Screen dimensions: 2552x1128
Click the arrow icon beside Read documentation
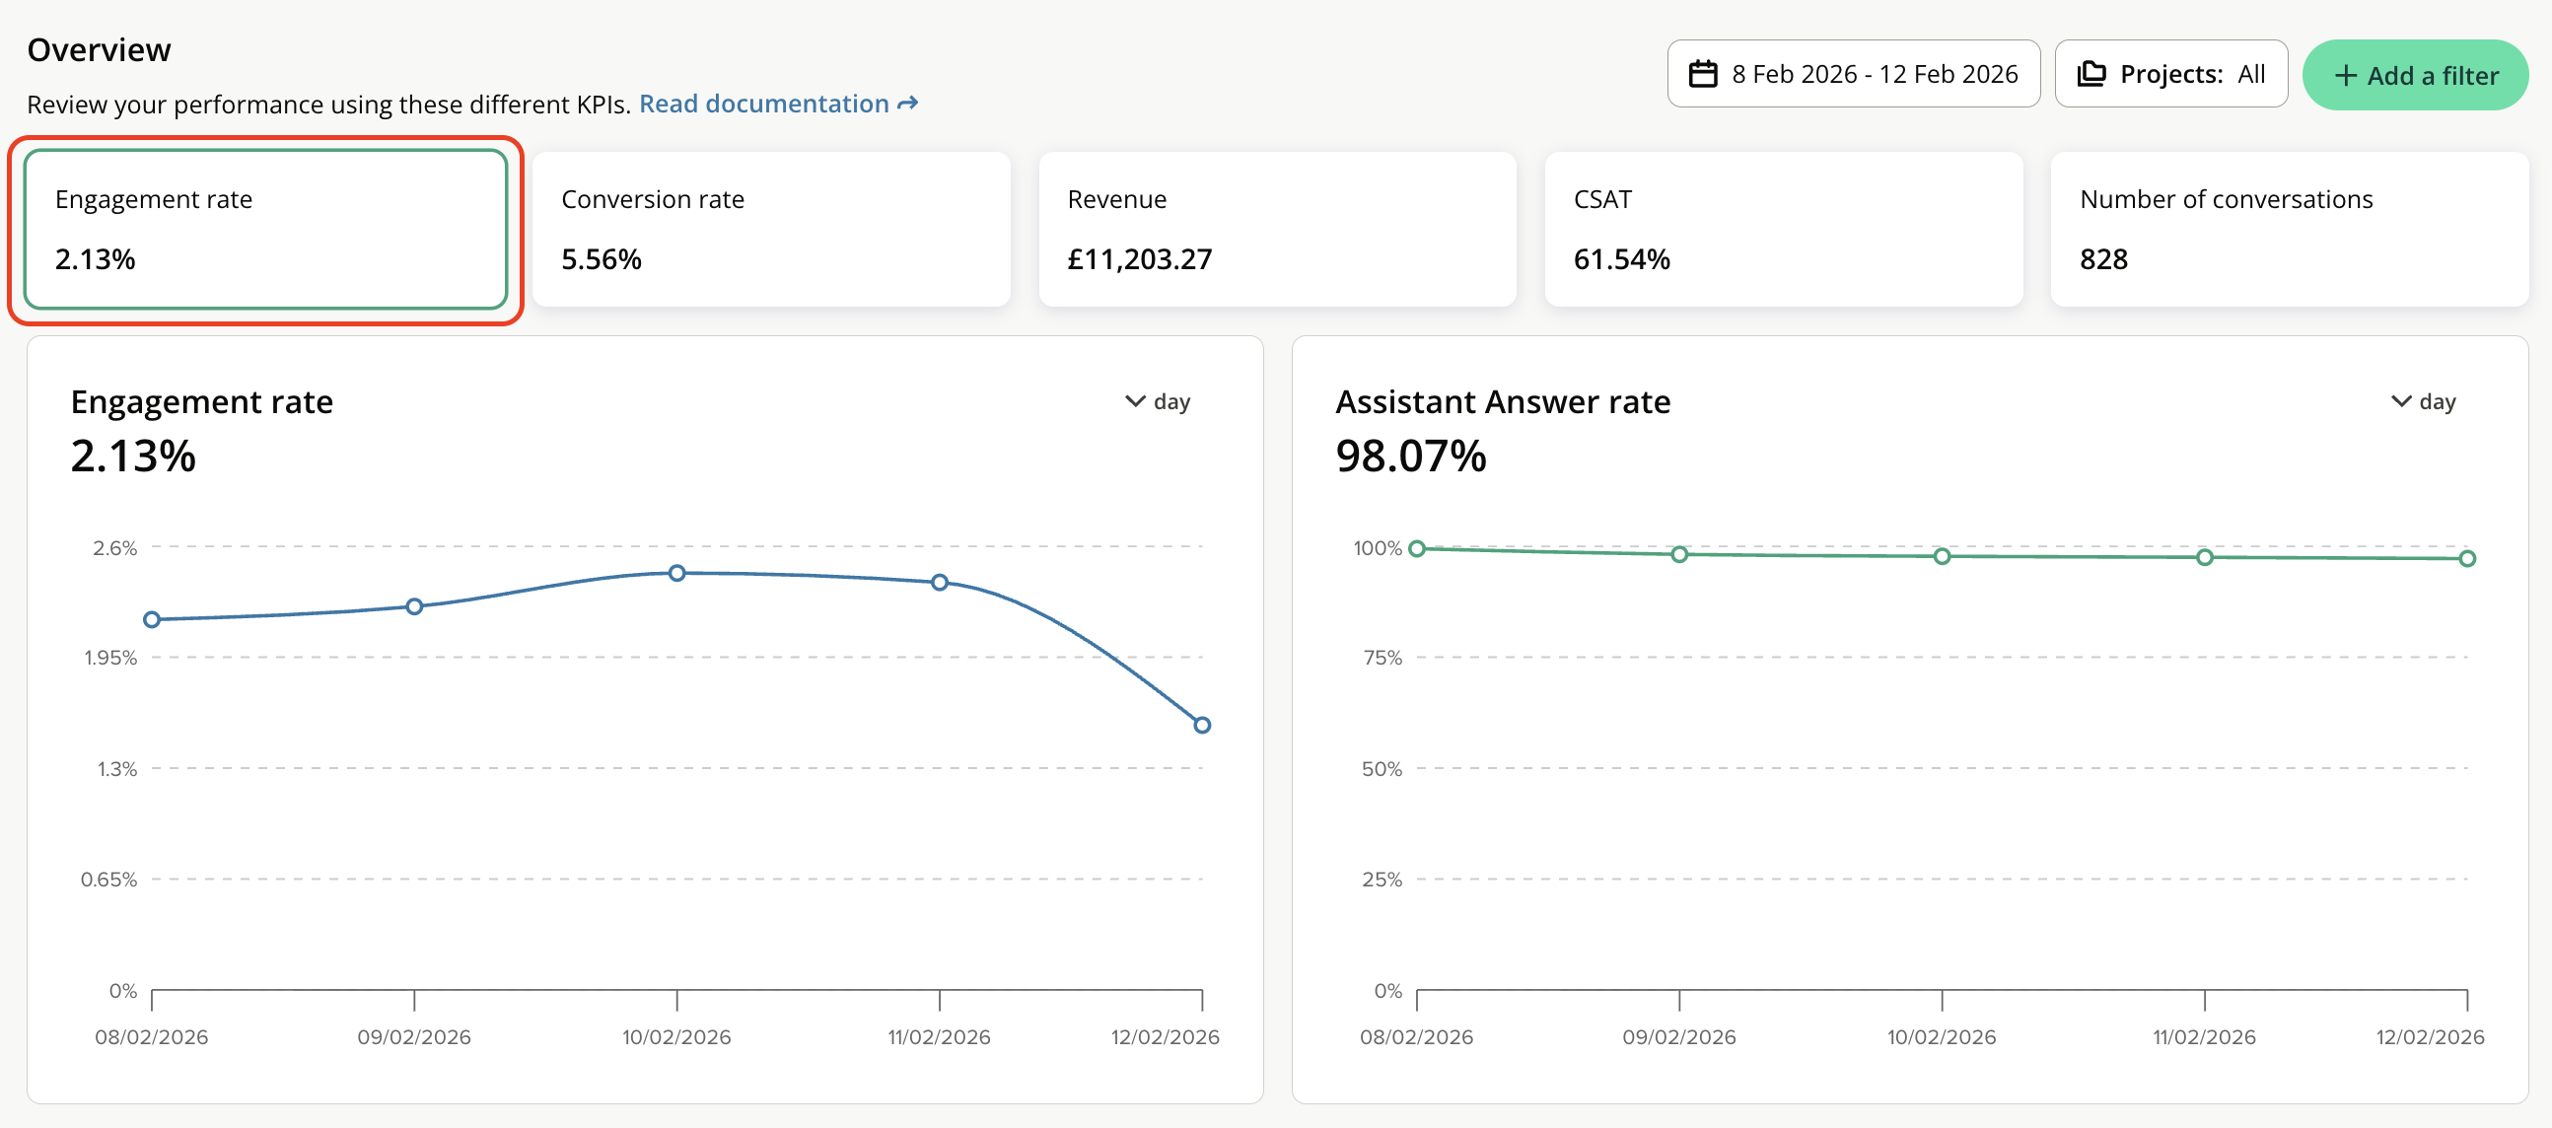pyautogui.click(x=907, y=104)
